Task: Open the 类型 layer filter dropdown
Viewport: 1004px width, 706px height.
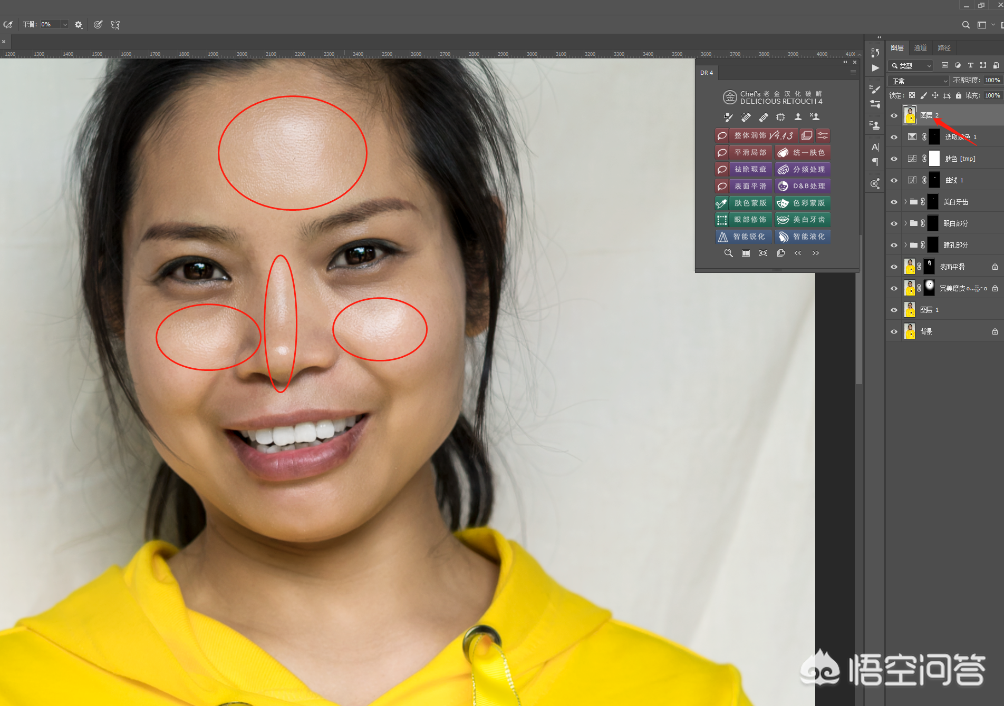Action: (911, 66)
